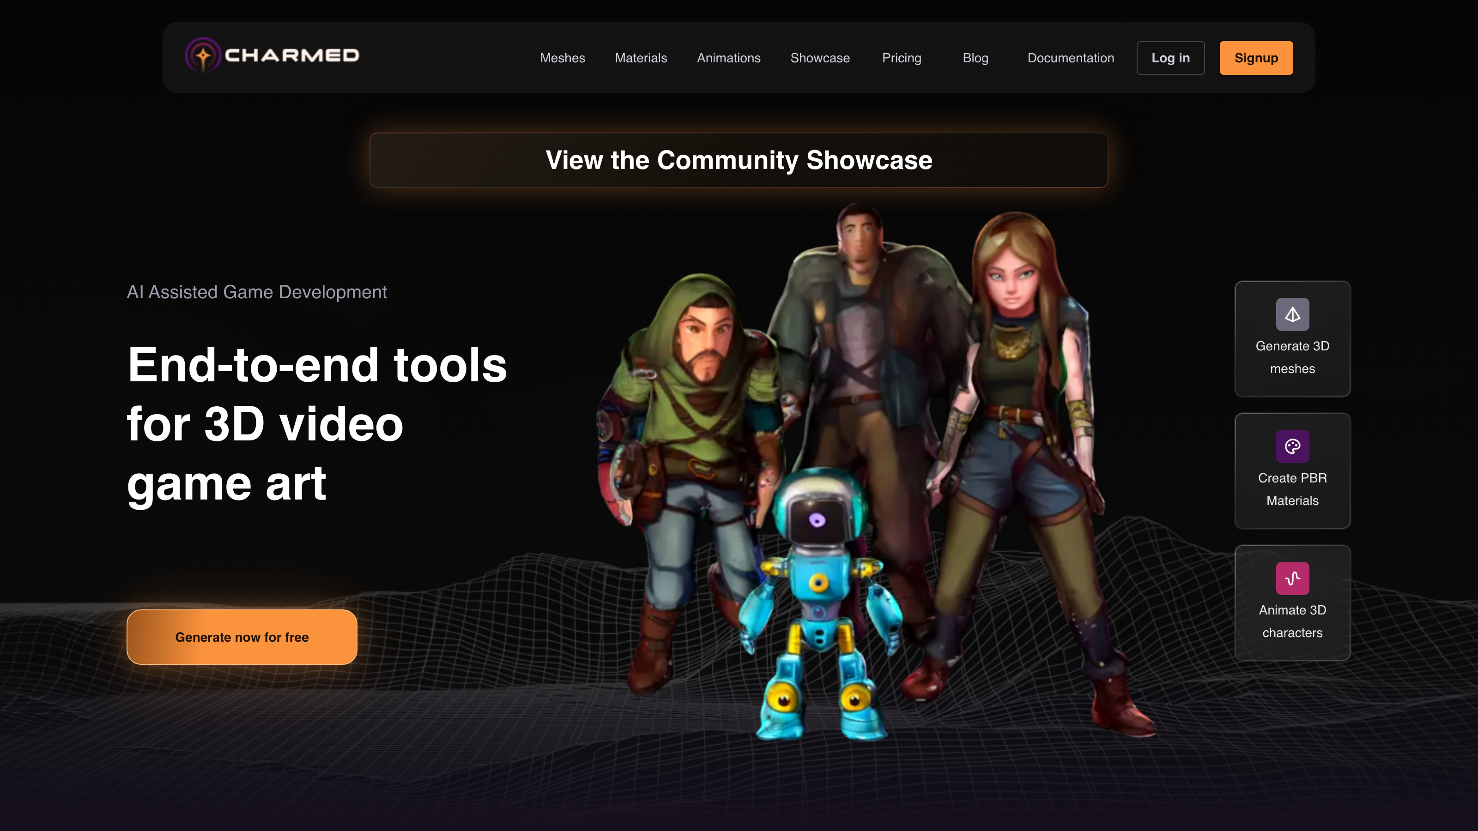Click Log in button

pos(1170,58)
